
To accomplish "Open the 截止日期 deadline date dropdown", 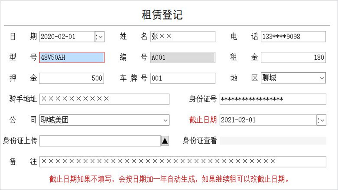I will (321, 120).
